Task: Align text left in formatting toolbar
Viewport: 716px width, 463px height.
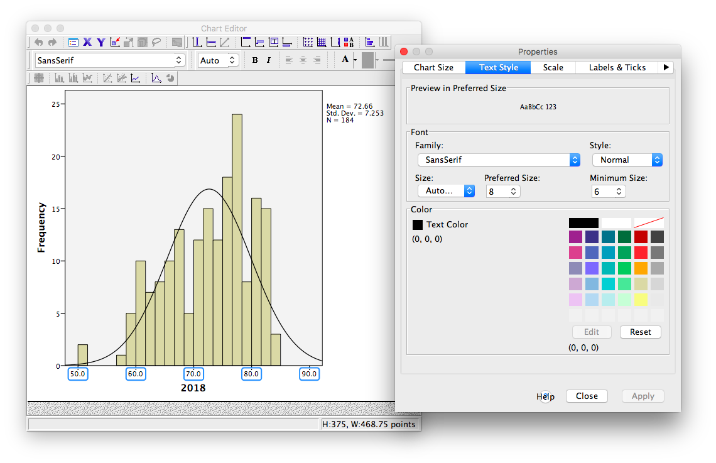Action: (x=289, y=60)
